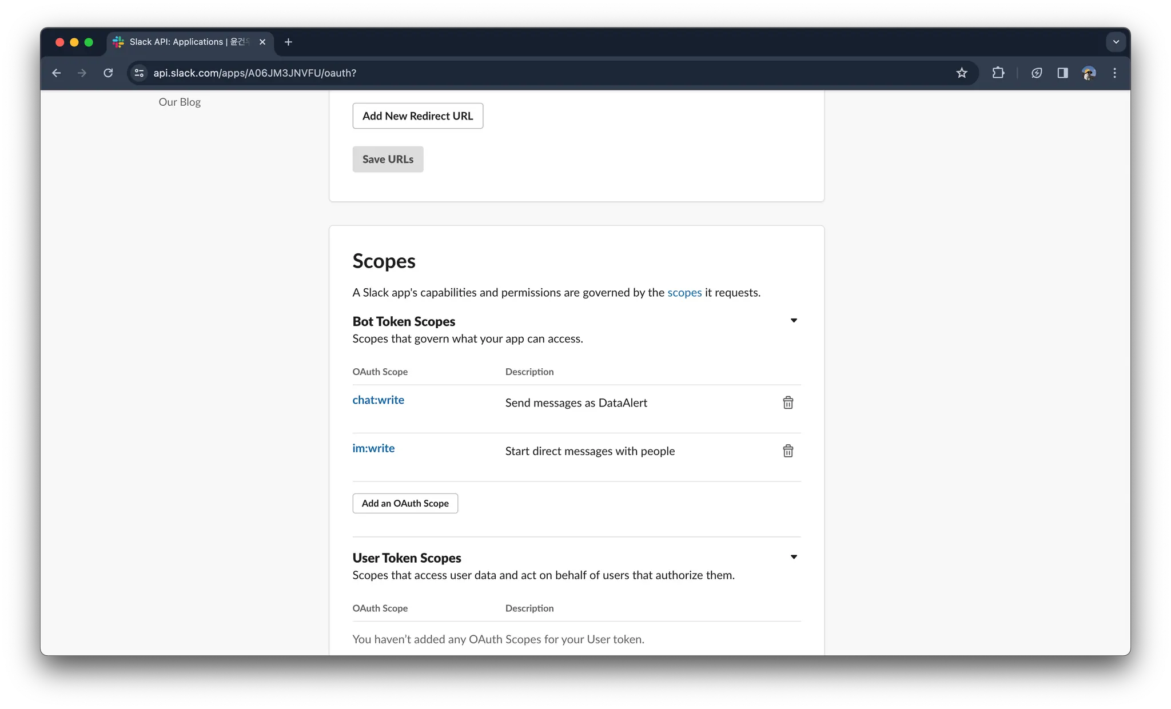Open a new browser tab
Image resolution: width=1171 pixels, height=709 pixels.
tap(288, 42)
